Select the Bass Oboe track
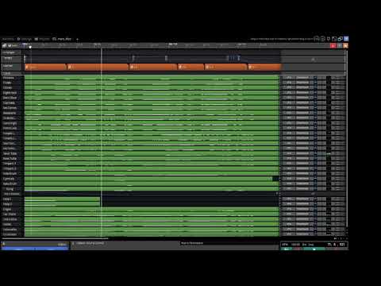Viewport: 381px width, 286px height. (x=13, y=98)
